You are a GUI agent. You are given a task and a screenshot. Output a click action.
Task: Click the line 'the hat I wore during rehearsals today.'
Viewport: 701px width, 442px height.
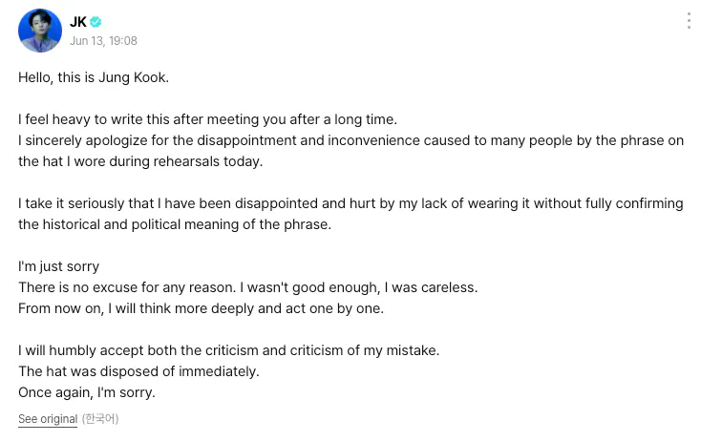click(140, 161)
